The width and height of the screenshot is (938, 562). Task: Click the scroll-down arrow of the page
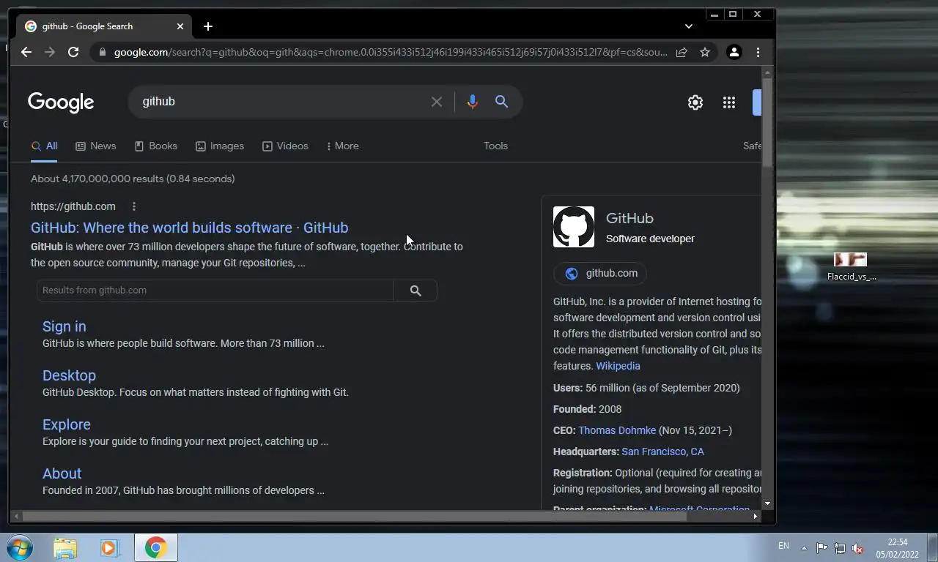(767, 503)
